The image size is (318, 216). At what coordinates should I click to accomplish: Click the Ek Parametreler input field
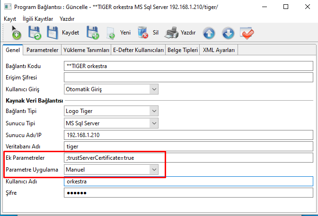(188, 157)
